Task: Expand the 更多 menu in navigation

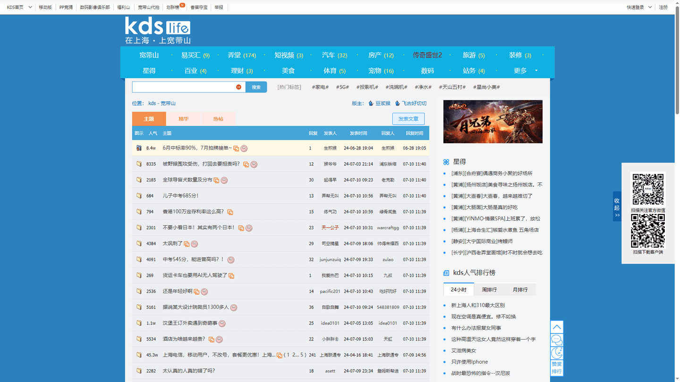Action: (526, 71)
